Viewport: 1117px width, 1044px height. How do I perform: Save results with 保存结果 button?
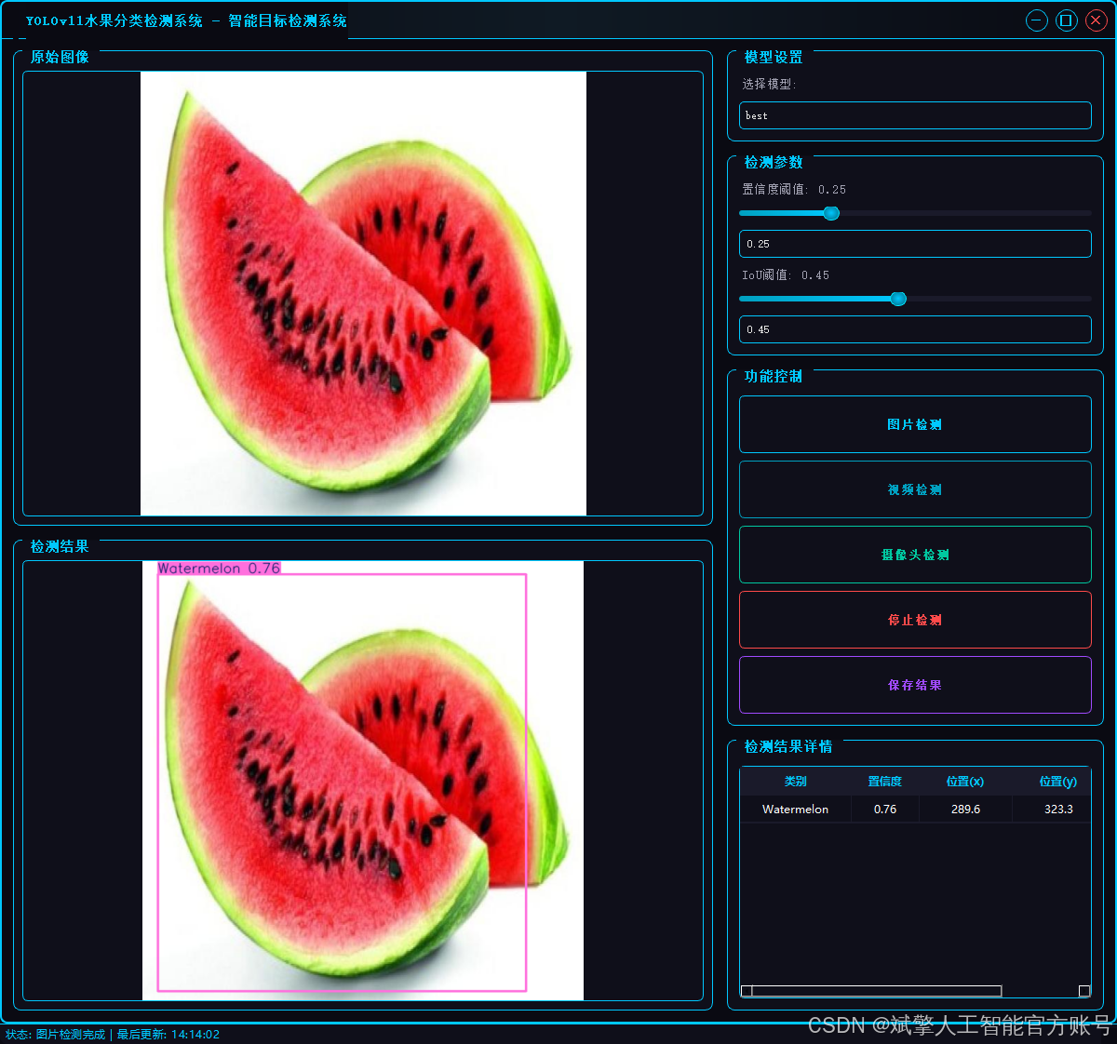(915, 685)
